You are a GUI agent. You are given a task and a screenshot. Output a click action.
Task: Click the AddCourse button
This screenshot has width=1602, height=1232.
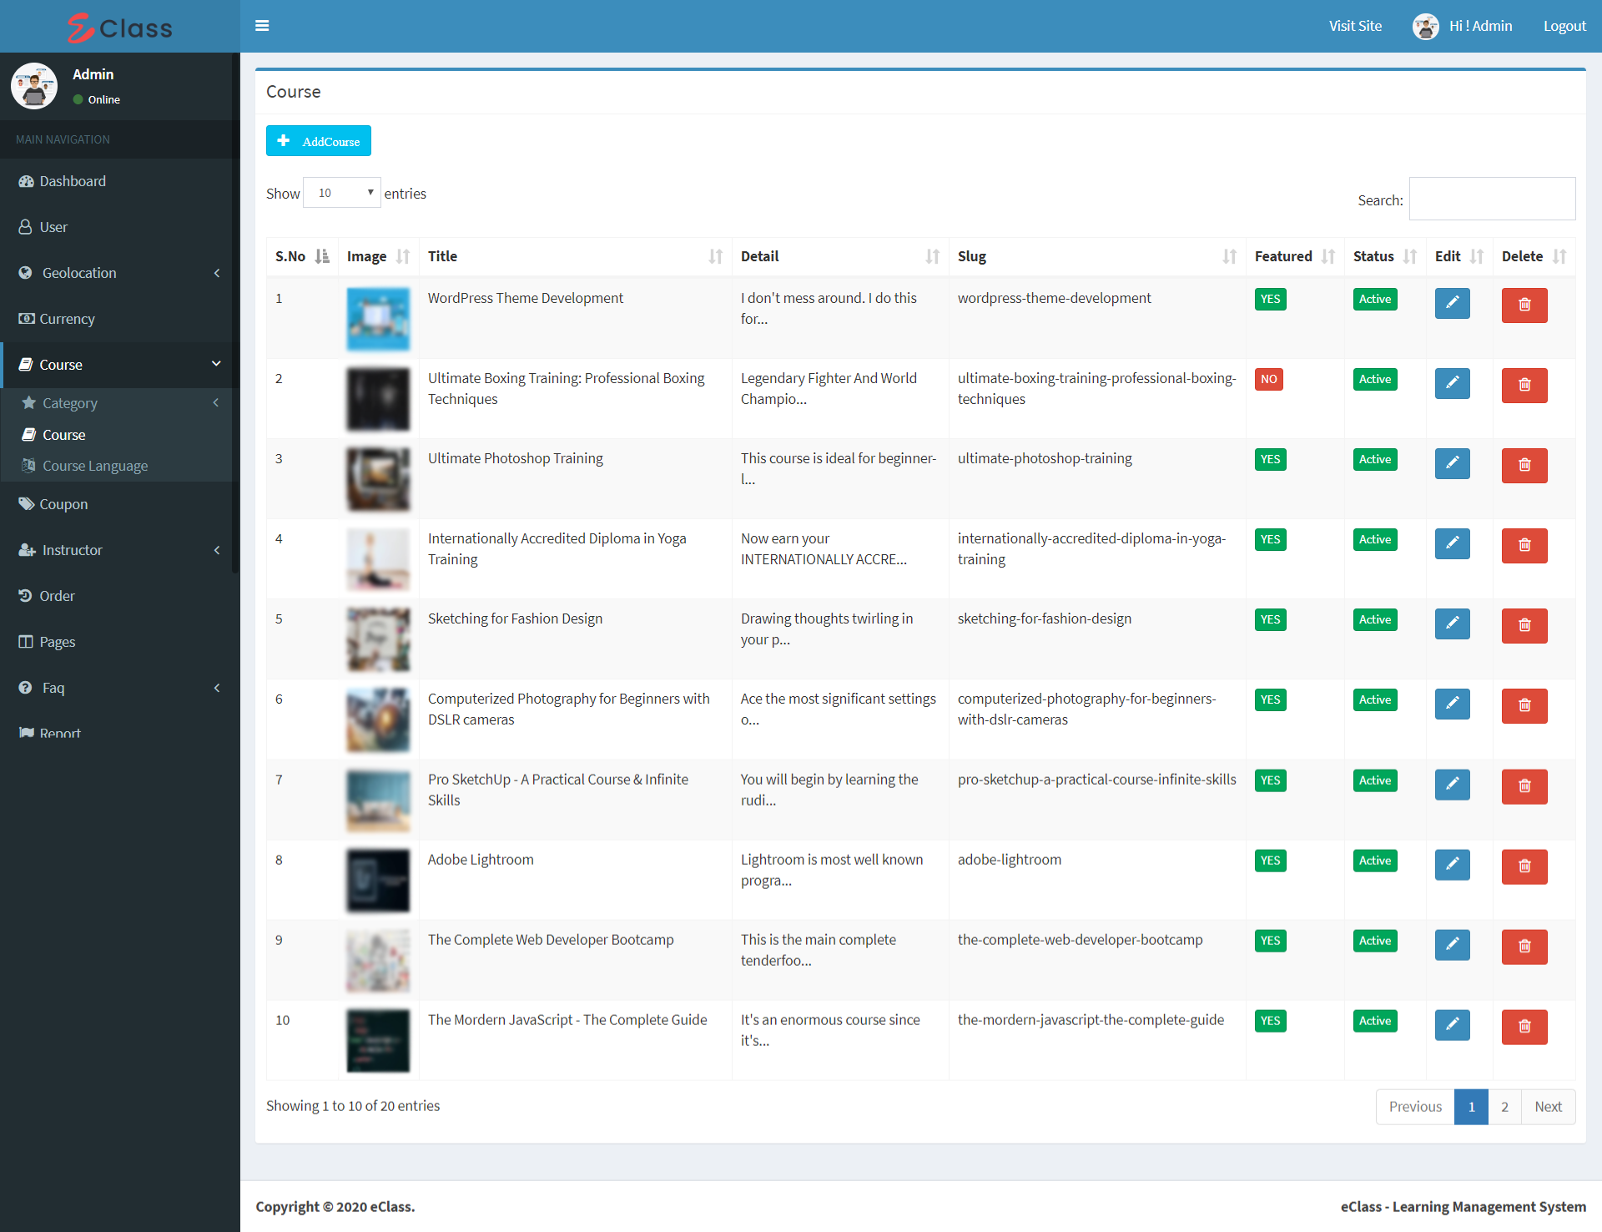pyautogui.click(x=318, y=140)
